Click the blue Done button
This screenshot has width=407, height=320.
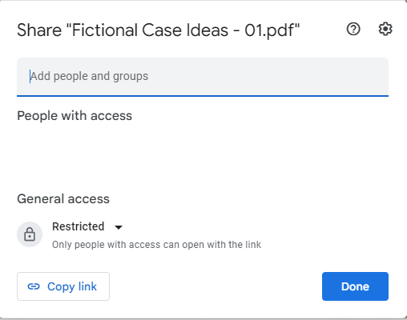click(x=355, y=286)
